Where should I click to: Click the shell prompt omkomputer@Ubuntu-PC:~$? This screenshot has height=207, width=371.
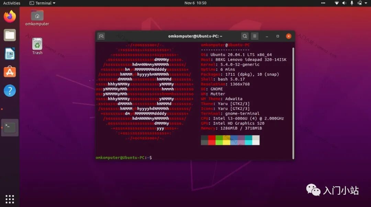point(124,157)
